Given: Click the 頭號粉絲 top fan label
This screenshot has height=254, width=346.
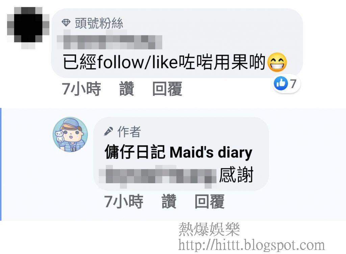Looking at the screenshot, I should 99,23.
